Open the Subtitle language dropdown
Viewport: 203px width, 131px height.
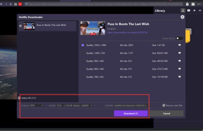pyautogui.click(x=132, y=106)
